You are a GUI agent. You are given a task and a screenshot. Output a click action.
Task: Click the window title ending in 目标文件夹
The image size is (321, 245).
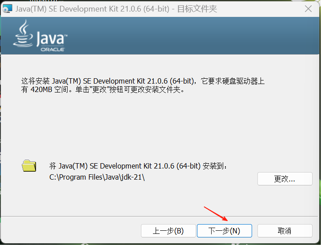tap(116, 9)
